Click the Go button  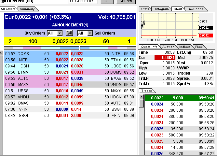click(107, 2)
